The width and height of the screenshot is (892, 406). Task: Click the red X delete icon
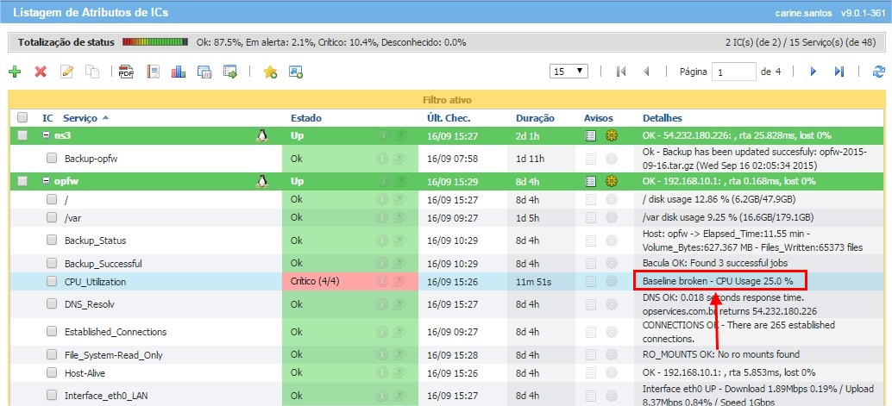[40, 72]
